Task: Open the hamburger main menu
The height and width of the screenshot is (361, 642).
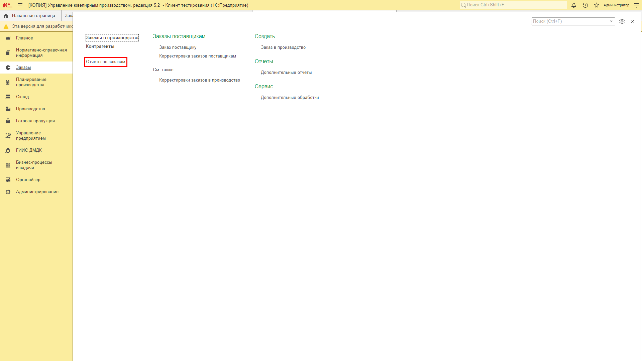Action: 20,5
